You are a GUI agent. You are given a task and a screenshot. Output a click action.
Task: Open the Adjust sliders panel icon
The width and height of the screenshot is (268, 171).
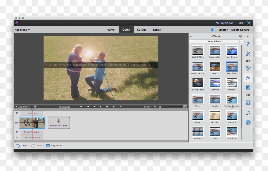(248, 44)
